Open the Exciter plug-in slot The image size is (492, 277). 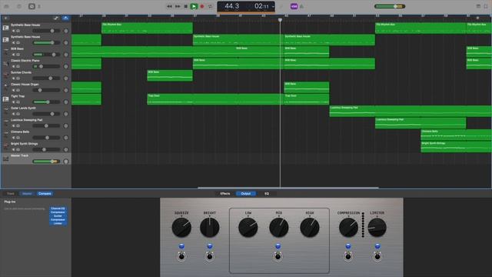click(x=58, y=216)
